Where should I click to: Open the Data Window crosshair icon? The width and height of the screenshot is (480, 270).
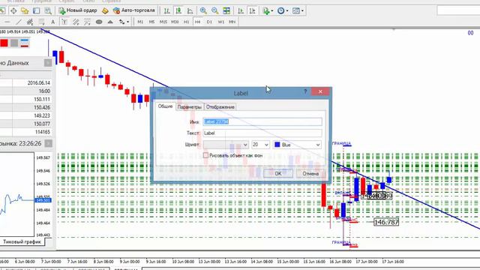click(x=13, y=10)
